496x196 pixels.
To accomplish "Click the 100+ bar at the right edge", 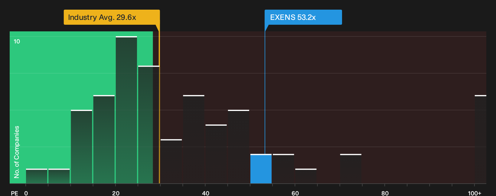I will coord(481,139).
